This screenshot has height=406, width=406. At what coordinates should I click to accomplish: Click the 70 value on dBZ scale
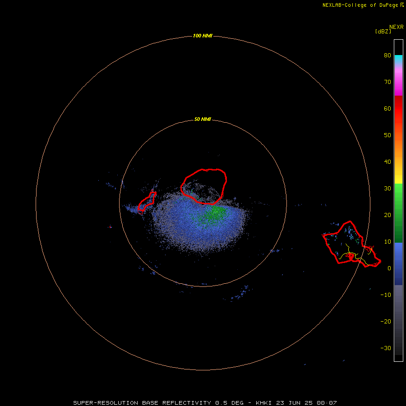[x=388, y=82]
